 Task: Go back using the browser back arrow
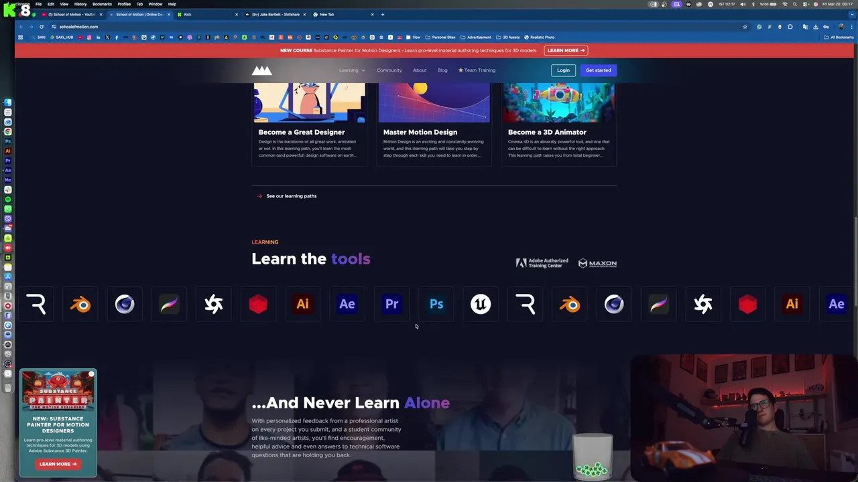21,27
